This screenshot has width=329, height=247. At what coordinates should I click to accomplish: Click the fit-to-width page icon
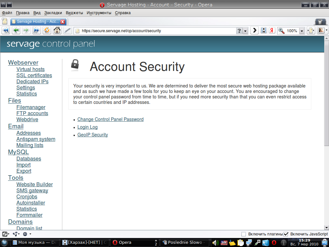311,31
